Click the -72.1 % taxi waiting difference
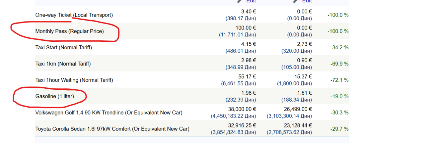Image resolution: width=448 pixels, height=143 pixels. (339, 80)
